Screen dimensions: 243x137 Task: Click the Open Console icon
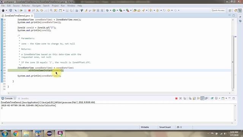(223, 98)
